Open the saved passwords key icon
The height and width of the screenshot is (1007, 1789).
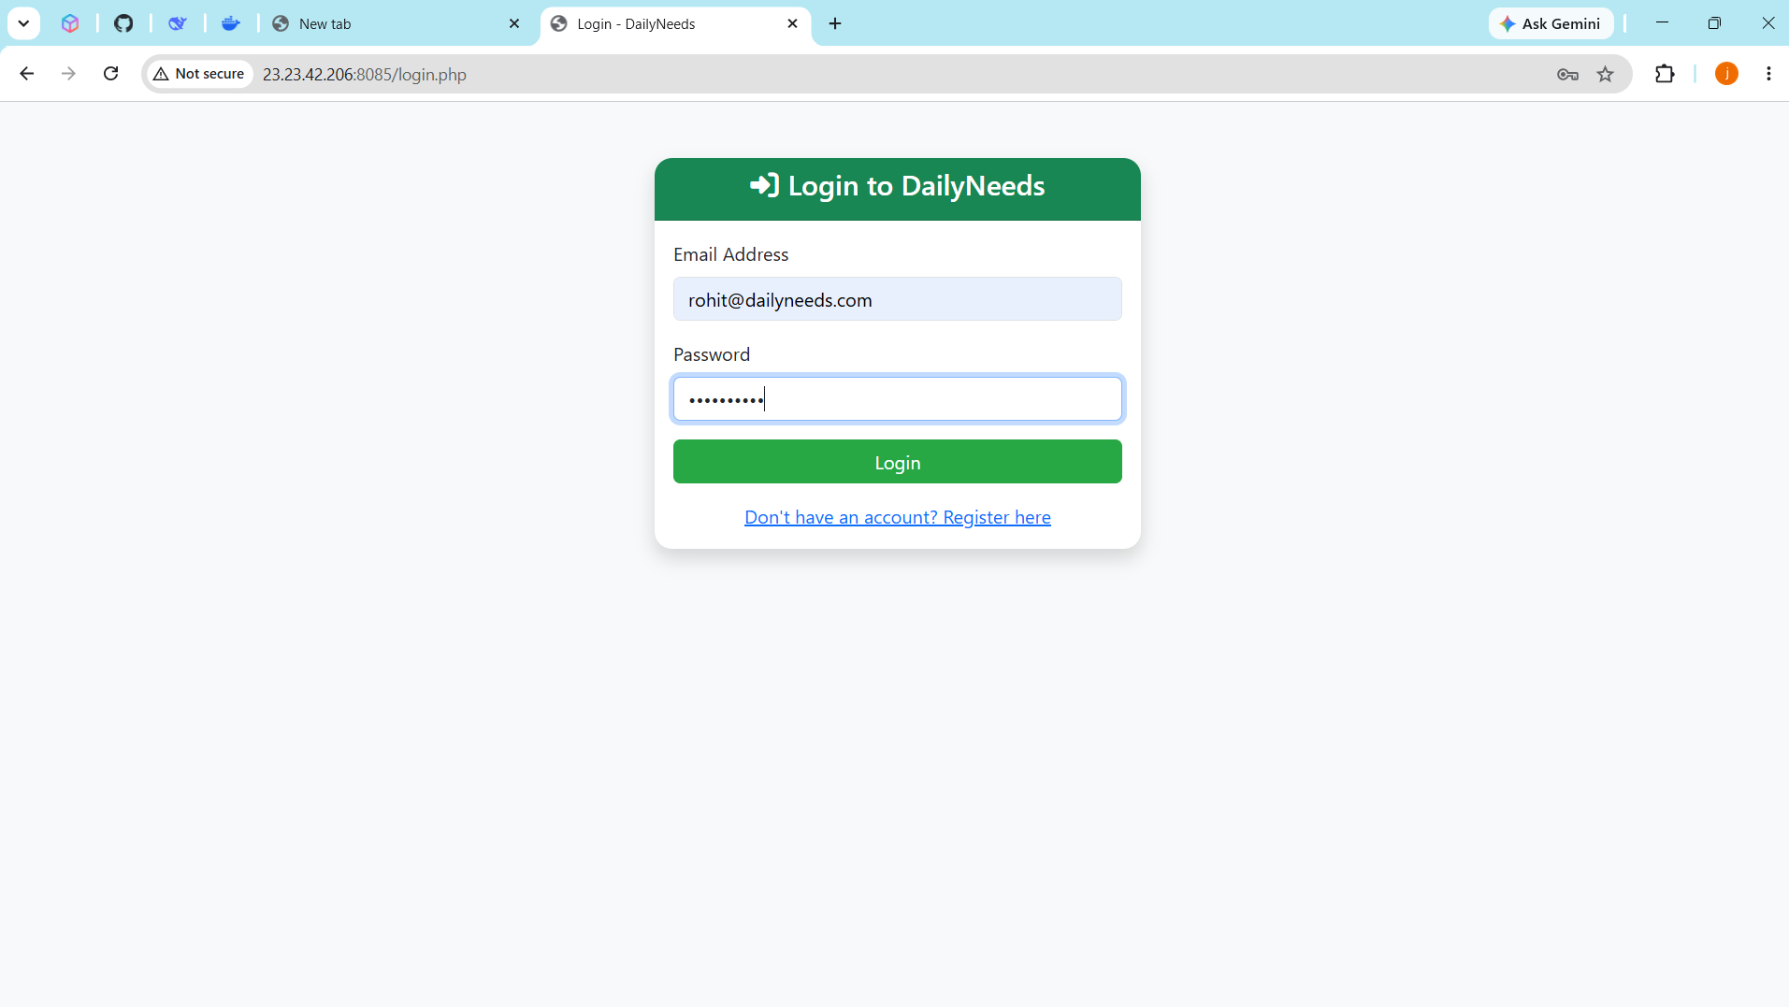coord(1567,74)
